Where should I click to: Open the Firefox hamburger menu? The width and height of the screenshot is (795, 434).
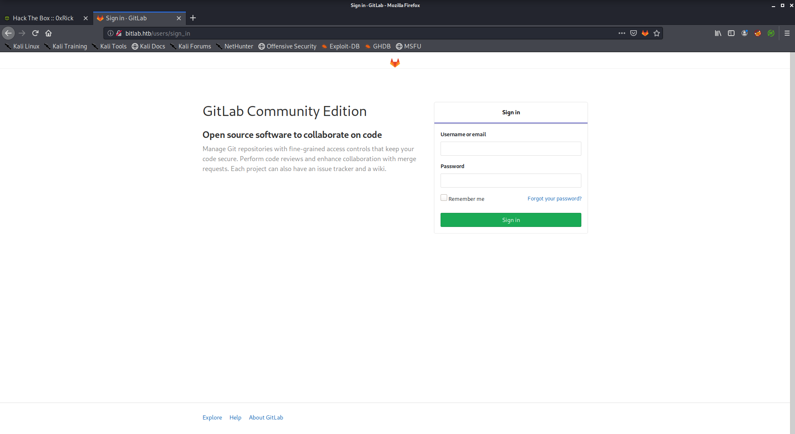coord(787,33)
